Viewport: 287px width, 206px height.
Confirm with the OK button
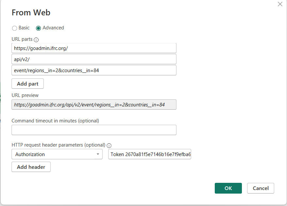tap(228, 188)
